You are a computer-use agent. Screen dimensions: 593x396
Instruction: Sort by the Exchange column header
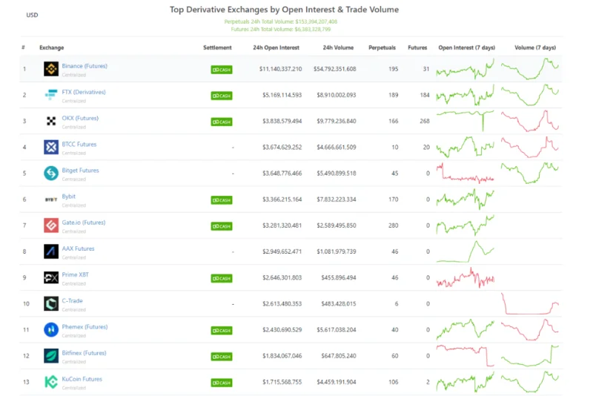click(52, 47)
